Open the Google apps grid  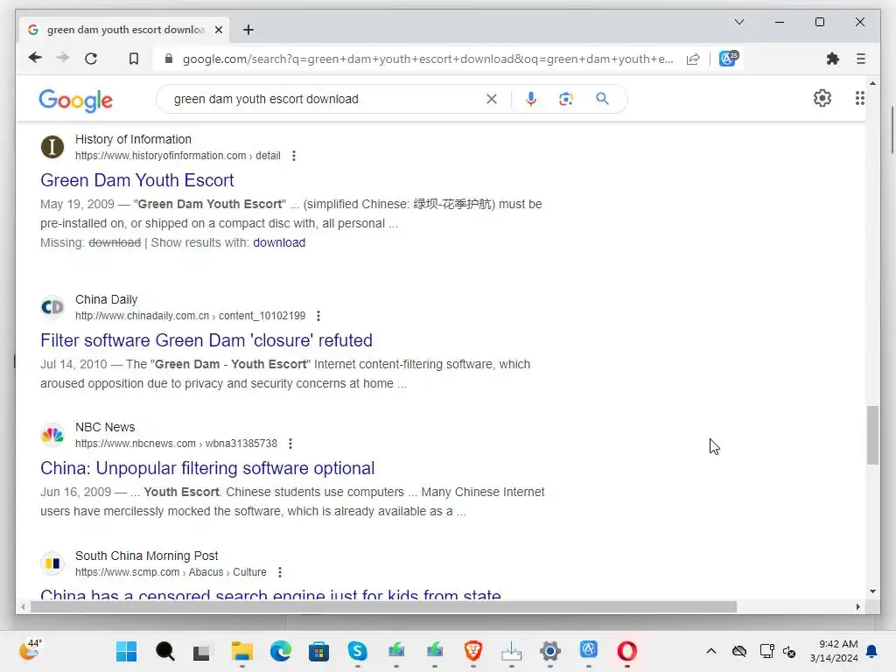click(859, 98)
